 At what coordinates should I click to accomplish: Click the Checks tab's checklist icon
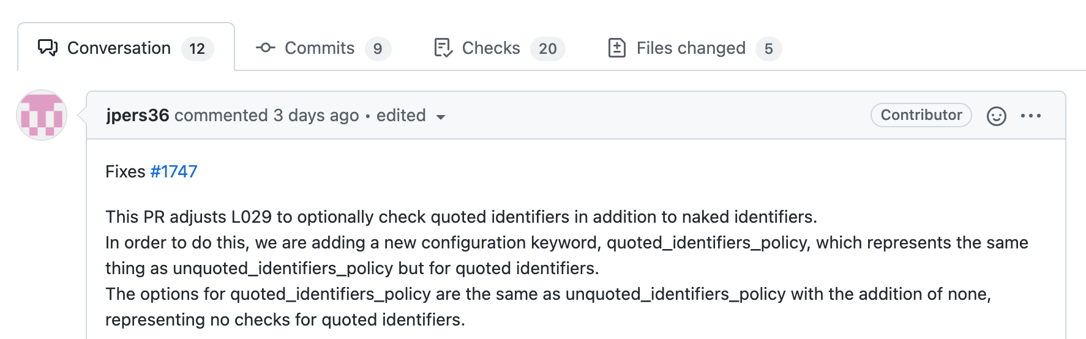(x=443, y=48)
